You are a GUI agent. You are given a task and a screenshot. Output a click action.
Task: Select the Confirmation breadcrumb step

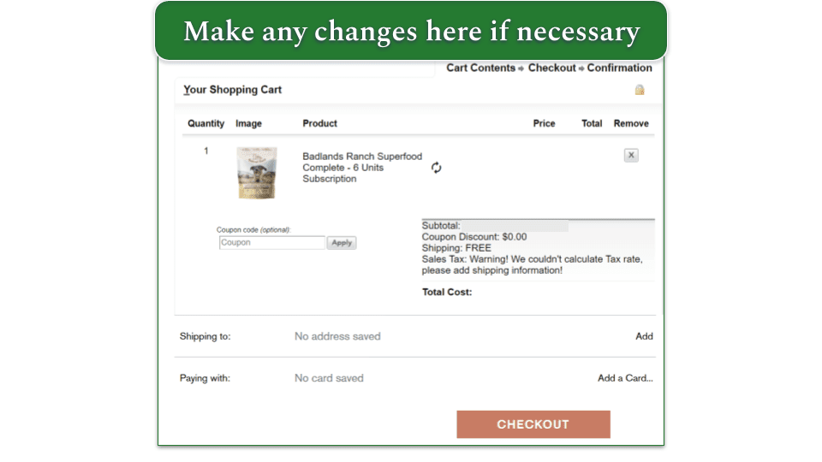619,68
